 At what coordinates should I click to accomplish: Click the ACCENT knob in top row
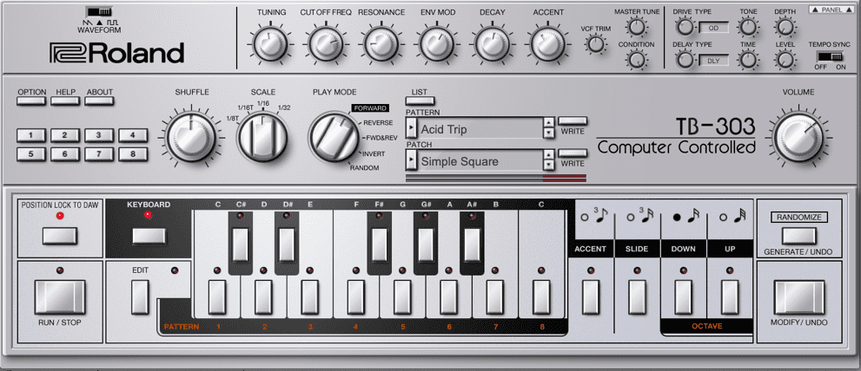547,44
